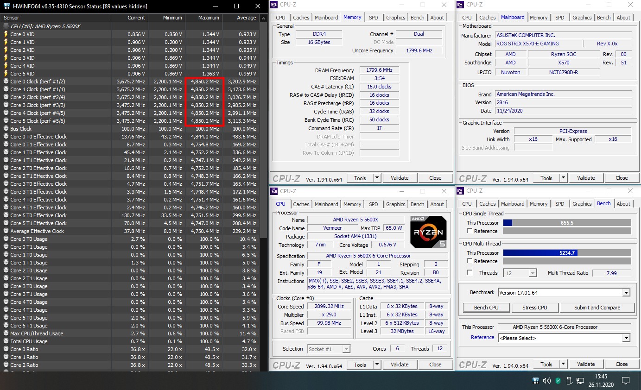Image resolution: width=641 pixels, height=390 pixels.
Task: Select the CPU [#0]: AMD Ryzen 5 5600X row
Action: point(130,26)
